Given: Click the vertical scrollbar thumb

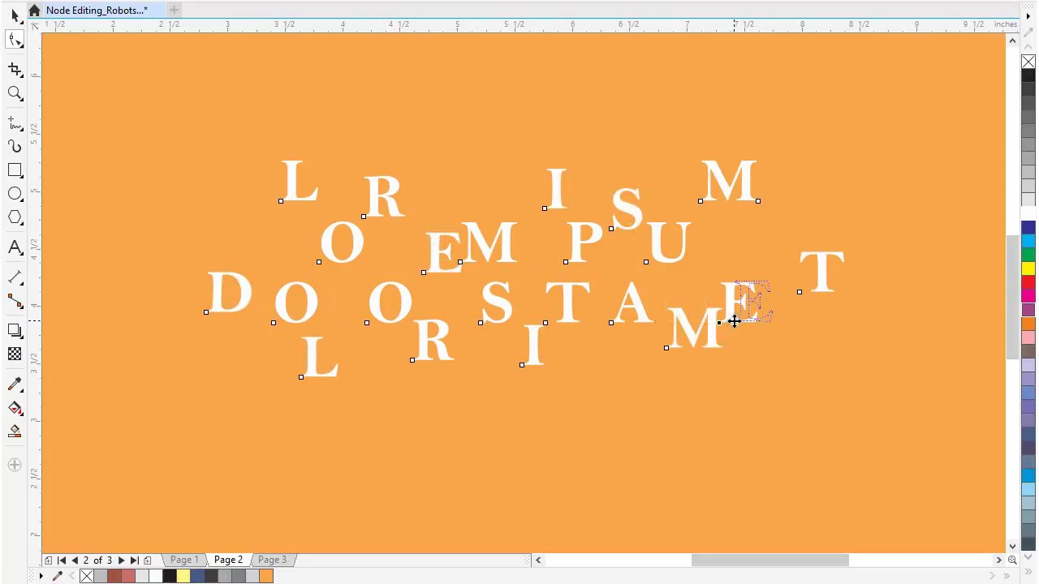Looking at the screenshot, I should click(1012, 297).
